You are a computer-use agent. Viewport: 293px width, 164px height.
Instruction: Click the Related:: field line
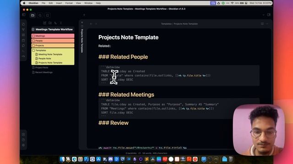point(105,46)
